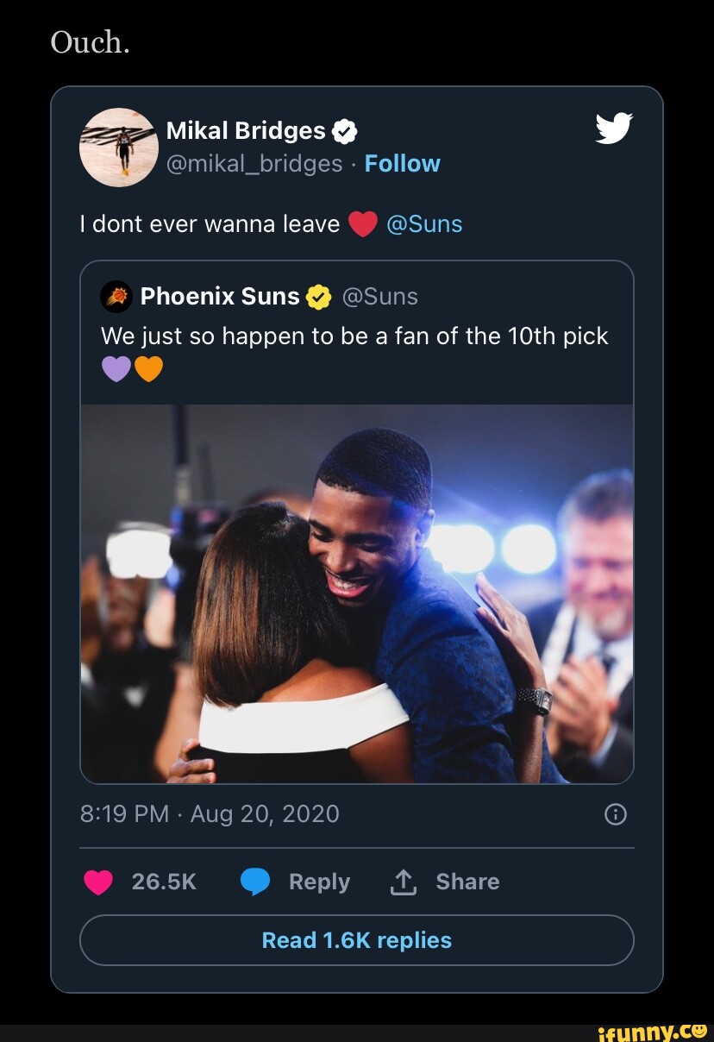Open the tweet info circle icon
This screenshot has width=714, height=1042.
point(615,813)
